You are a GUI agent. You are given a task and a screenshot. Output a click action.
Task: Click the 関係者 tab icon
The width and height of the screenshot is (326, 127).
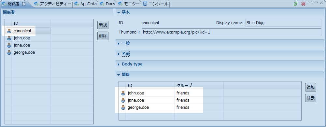pos(4,4)
